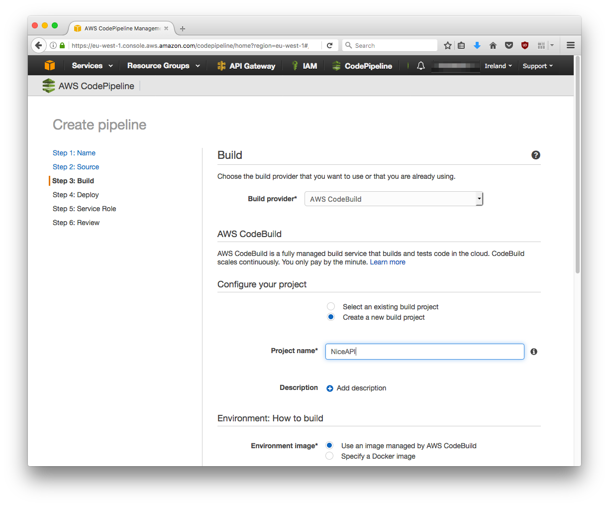The height and width of the screenshot is (506, 609).
Task: Reload the page with refresh icon
Action: tap(329, 45)
